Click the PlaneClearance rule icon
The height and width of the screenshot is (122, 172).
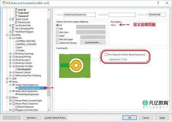coord(16,107)
